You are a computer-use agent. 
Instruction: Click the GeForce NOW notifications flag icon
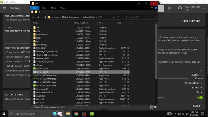170,8
